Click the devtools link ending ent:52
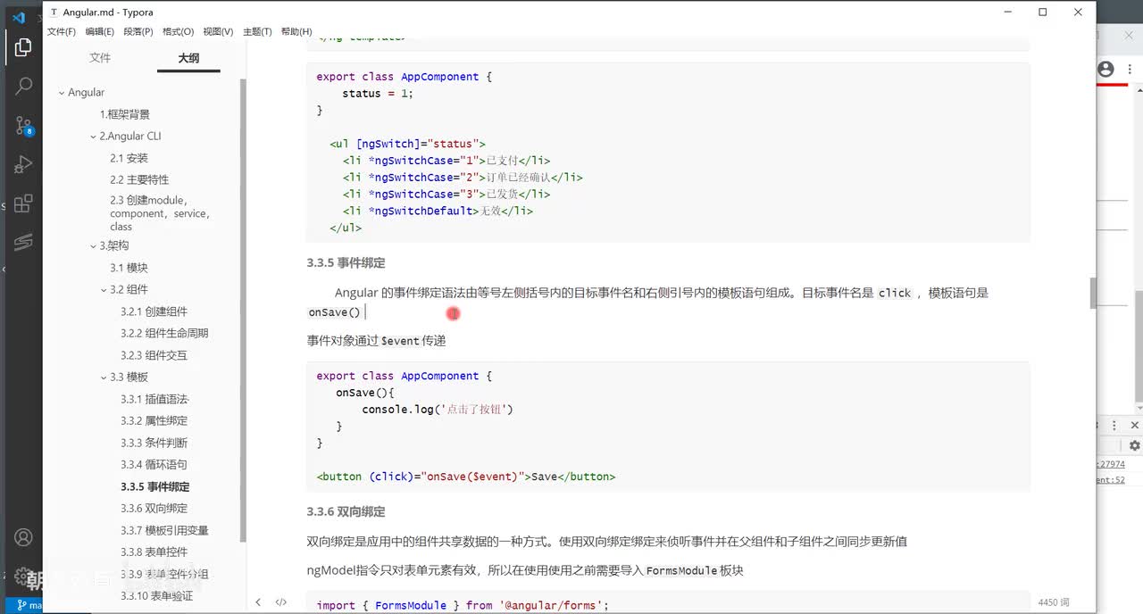1143x614 pixels. coord(1111,479)
